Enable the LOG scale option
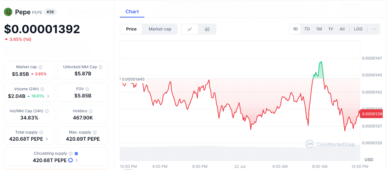This screenshot has width=387, height=170. 358,29
